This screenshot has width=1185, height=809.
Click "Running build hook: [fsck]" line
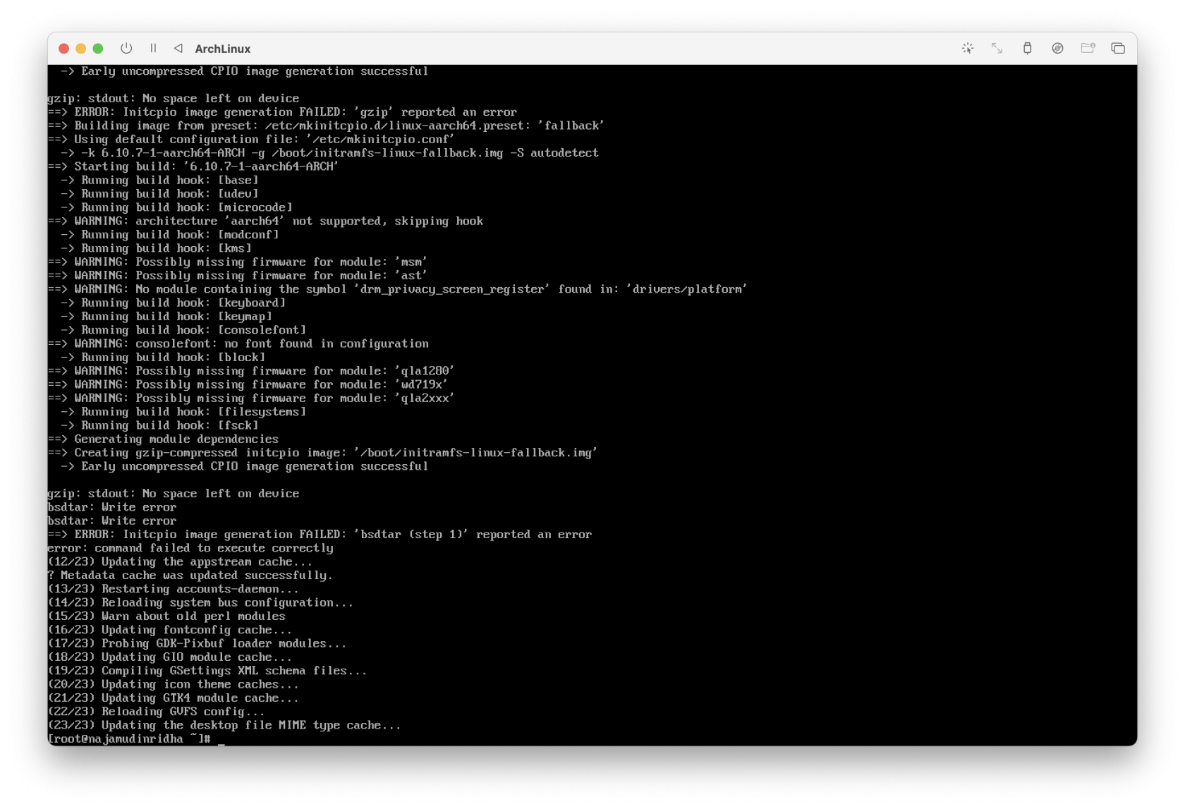159,425
